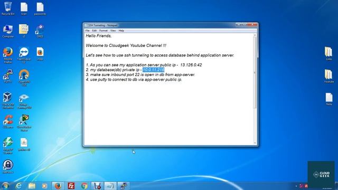Click the 'Welcome to Cloudgeek Youtube Channel' line
This screenshot has width=338, height=190.
click(x=126, y=46)
